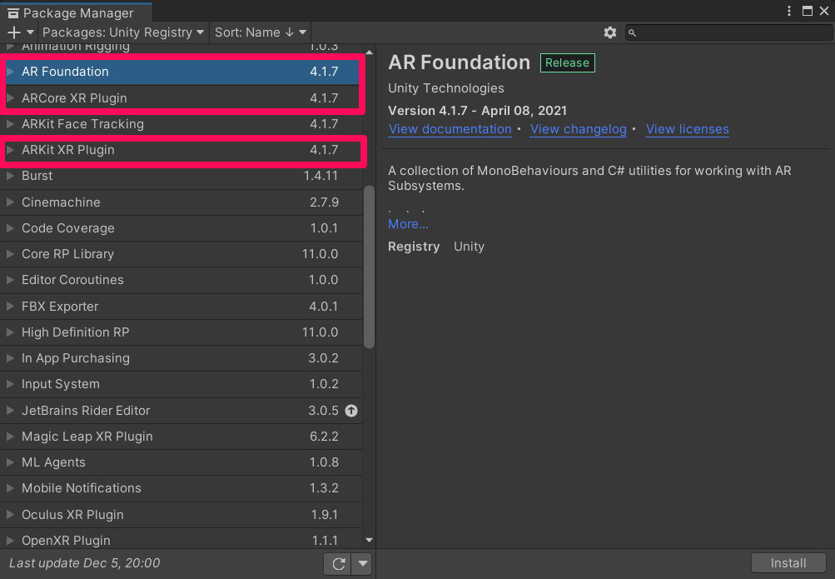Open the View changelog link
The height and width of the screenshot is (579, 835).
click(578, 129)
